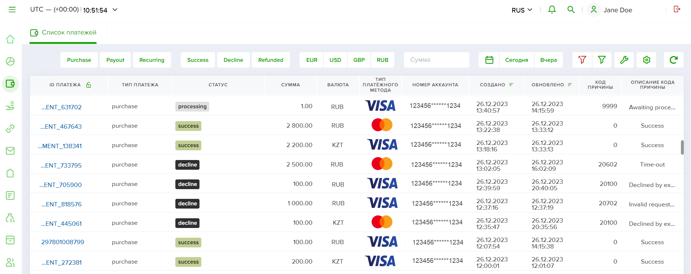The image size is (691, 274).
Task: Toggle the Decline status filter
Action: [233, 60]
